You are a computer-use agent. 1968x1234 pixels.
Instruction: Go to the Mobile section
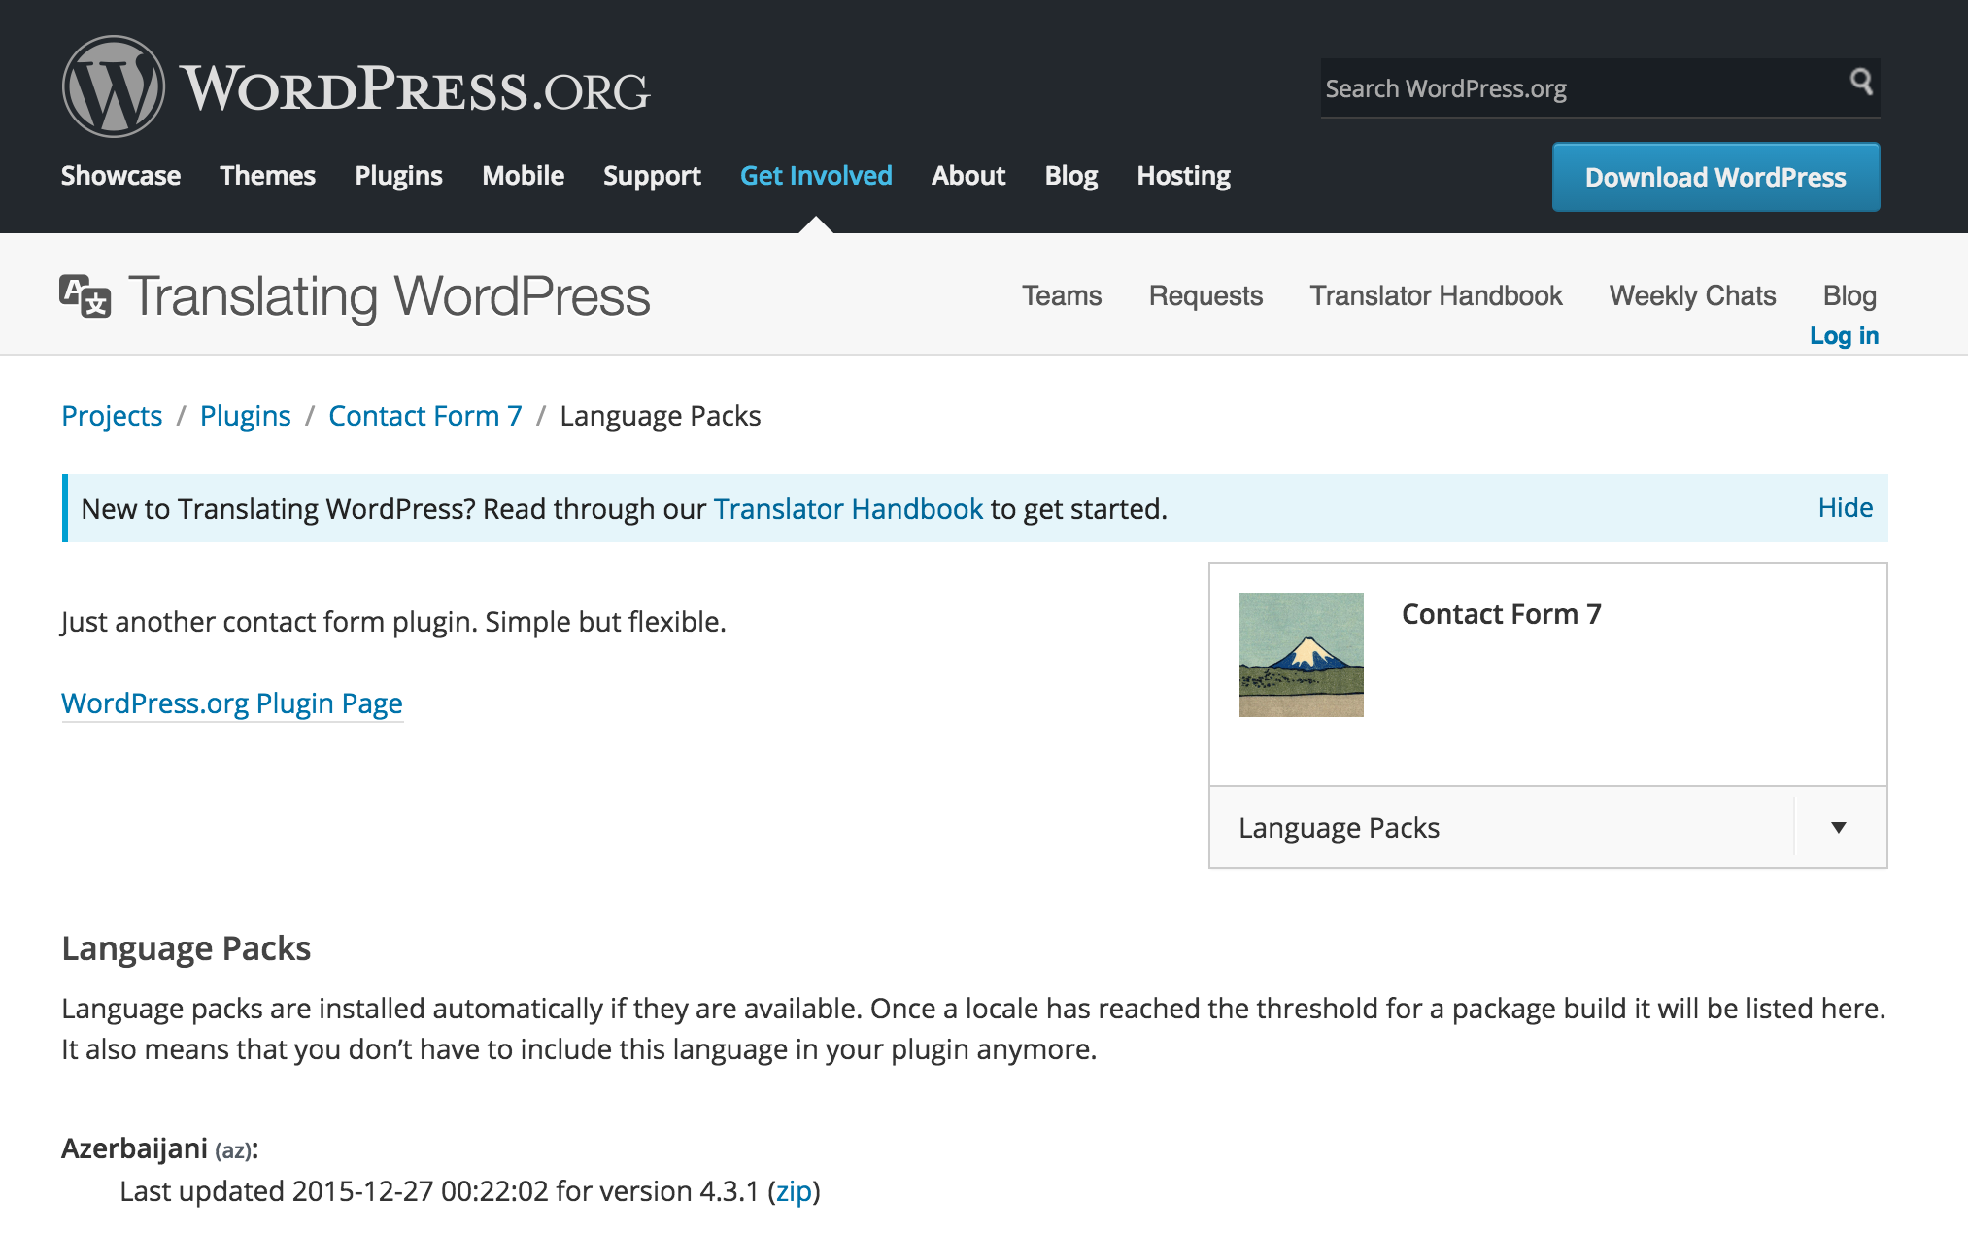pos(523,176)
